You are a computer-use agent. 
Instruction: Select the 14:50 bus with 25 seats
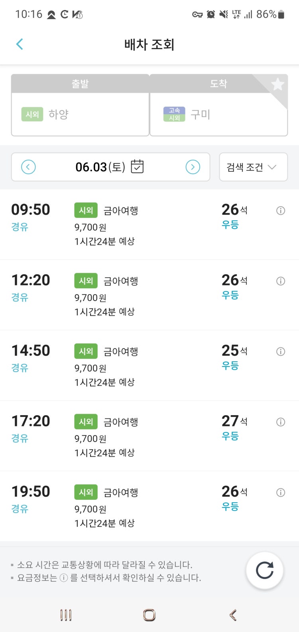149,366
